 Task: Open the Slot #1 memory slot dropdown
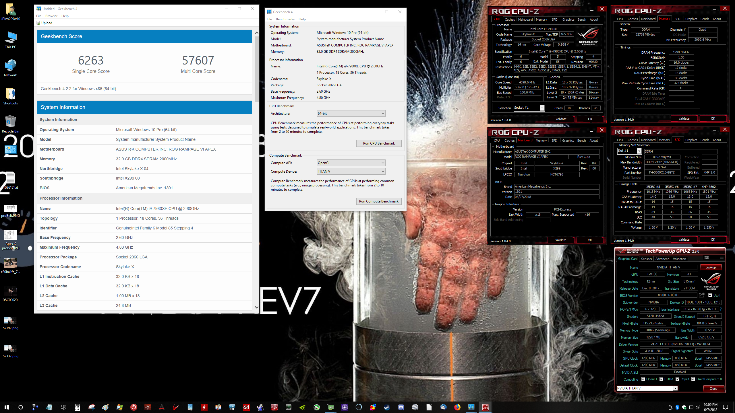(x=629, y=151)
